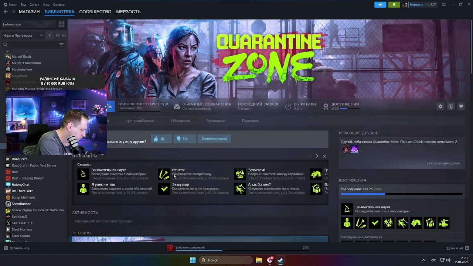Open game settings gear icon
This screenshot has width=473, height=266.
(x=440, y=106)
